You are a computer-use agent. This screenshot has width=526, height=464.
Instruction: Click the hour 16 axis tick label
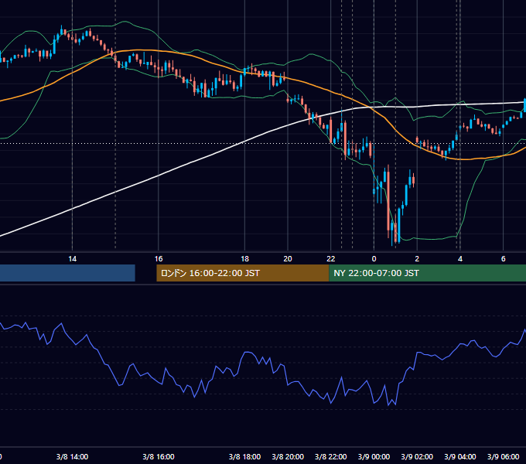pos(159,259)
